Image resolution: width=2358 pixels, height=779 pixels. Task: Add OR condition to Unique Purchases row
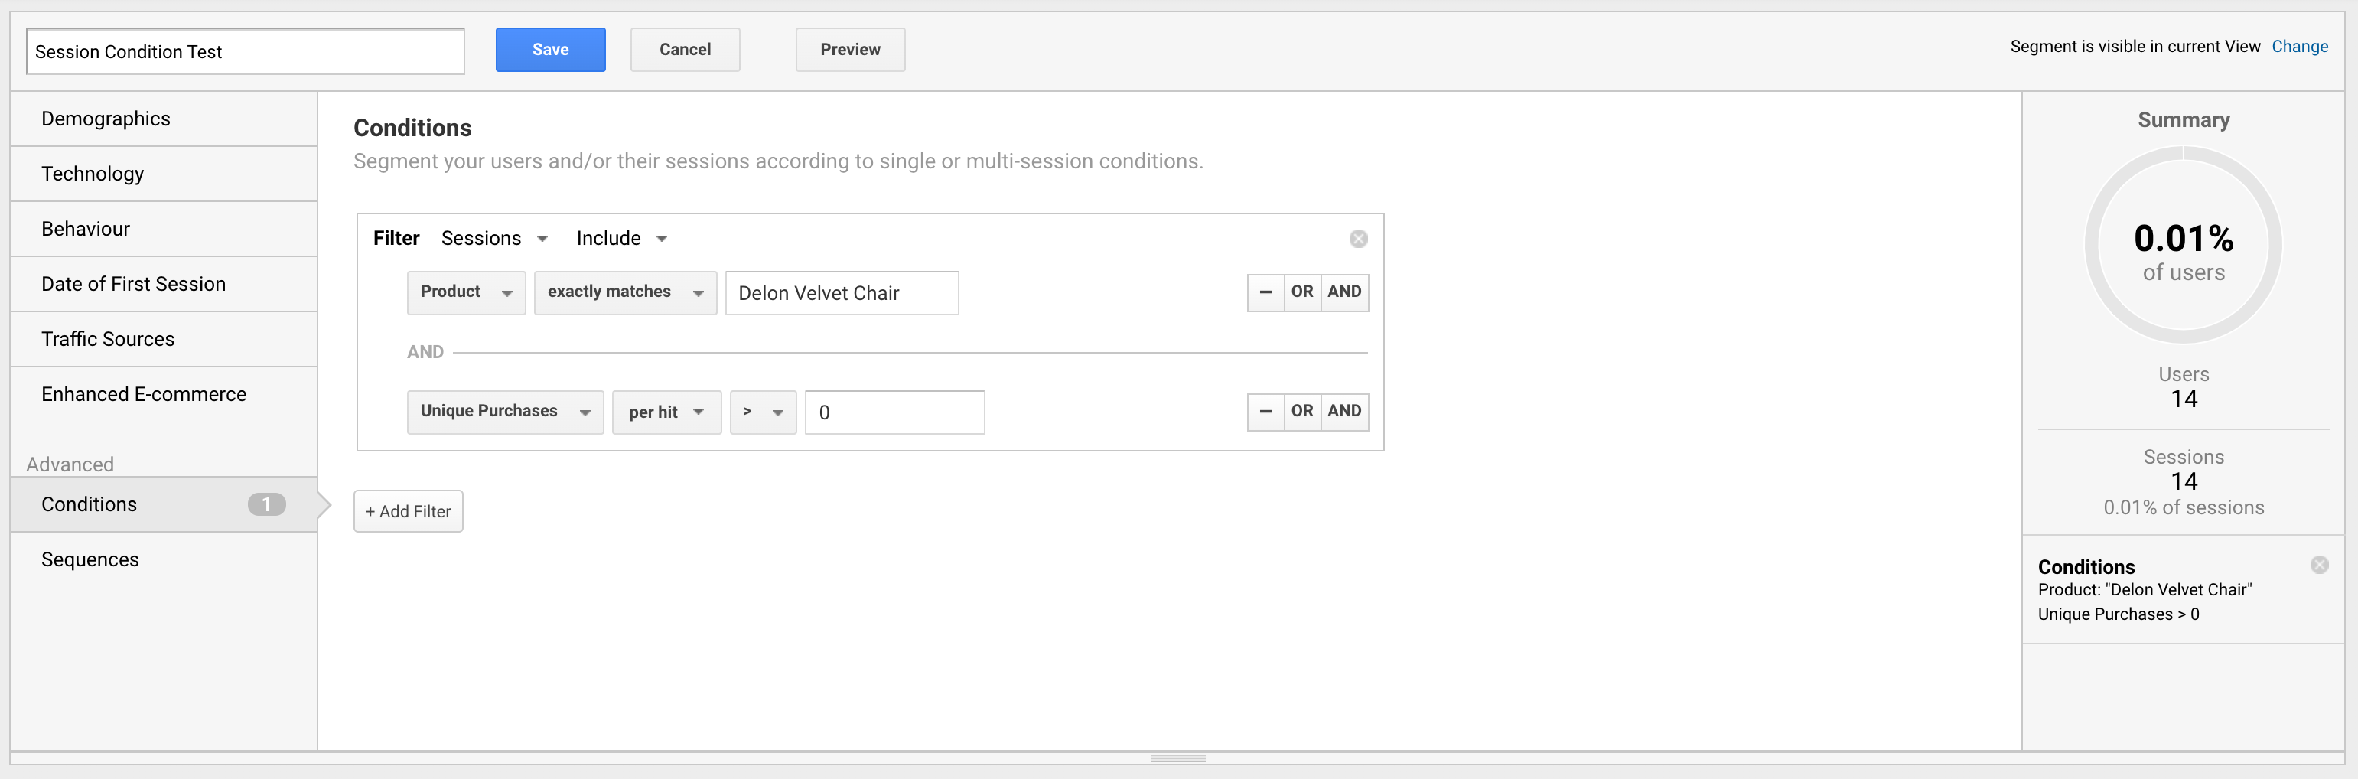[x=1301, y=412]
